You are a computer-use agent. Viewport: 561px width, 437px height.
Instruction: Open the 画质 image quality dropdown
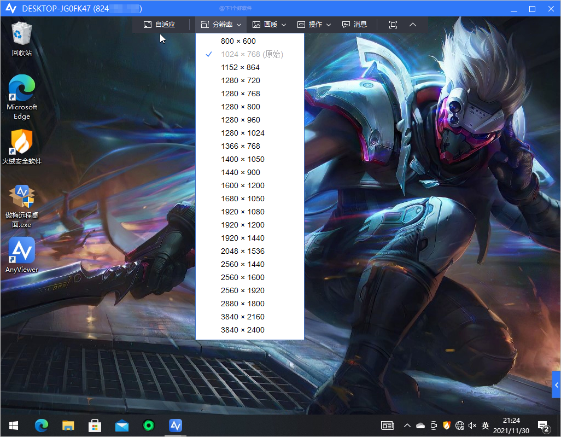(269, 25)
